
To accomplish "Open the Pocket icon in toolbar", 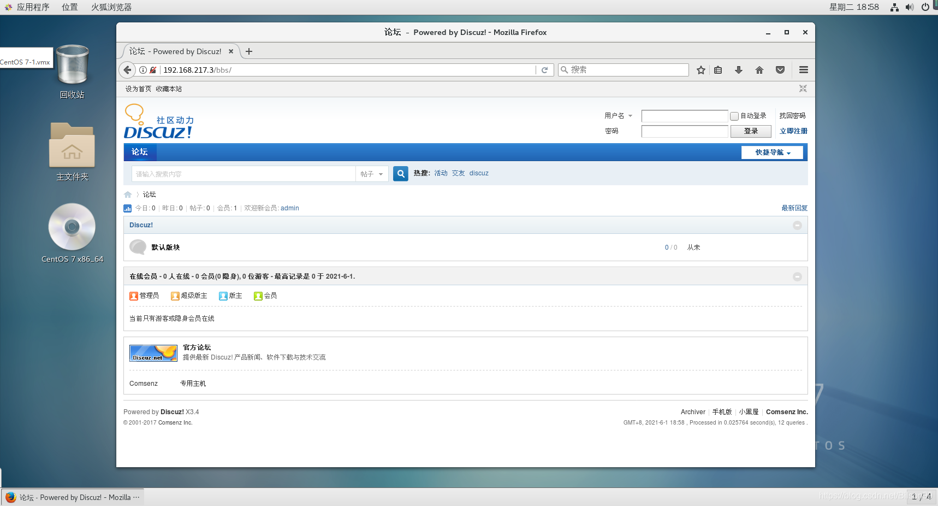I will [780, 70].
